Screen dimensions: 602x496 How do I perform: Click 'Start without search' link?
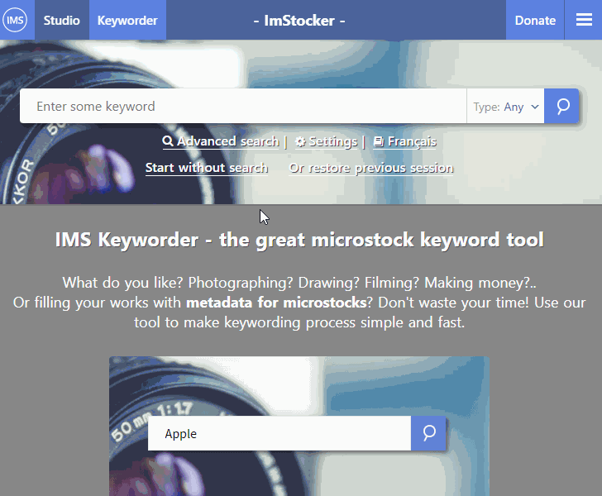(207, 168)
